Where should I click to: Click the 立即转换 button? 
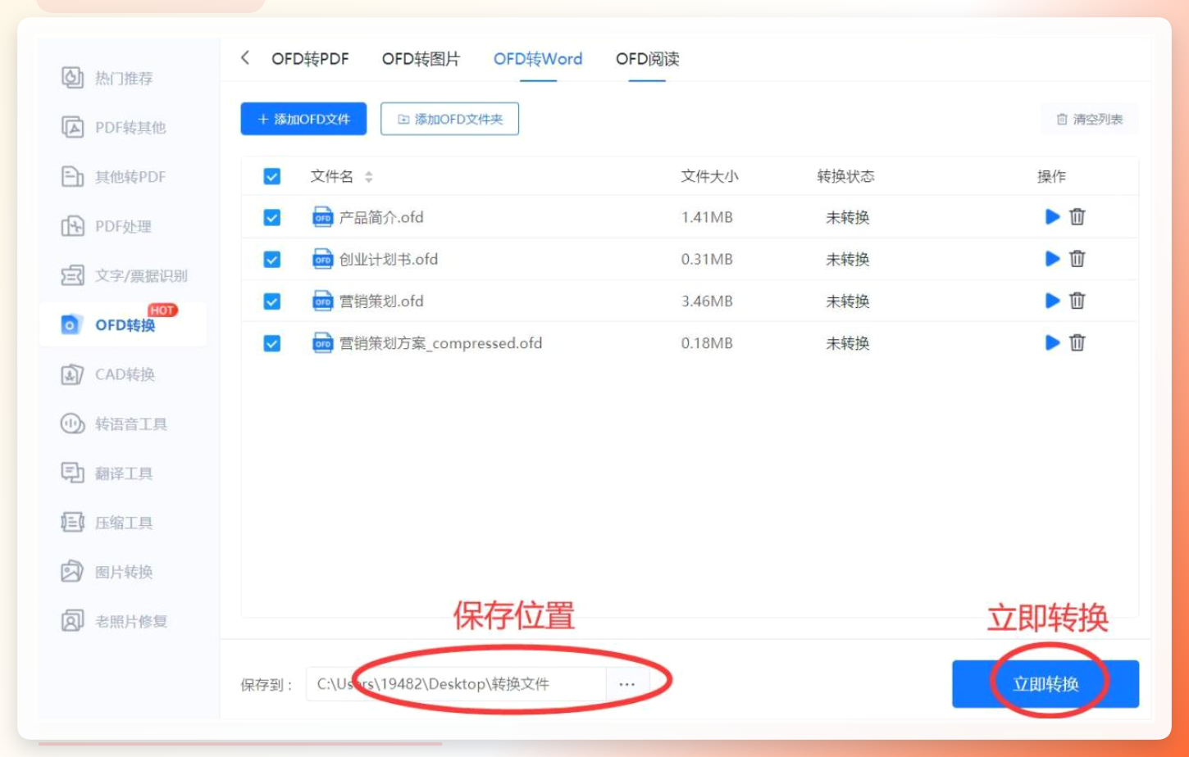pyautogui.click(x=1045, y=684)
